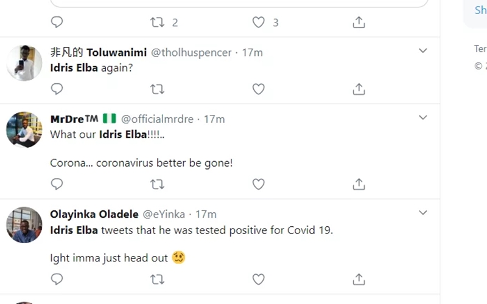Reply to Olayinka Oladele's Covid 19 tweet
The height and width of the screenshot is (304, 487).
point(57,279)
